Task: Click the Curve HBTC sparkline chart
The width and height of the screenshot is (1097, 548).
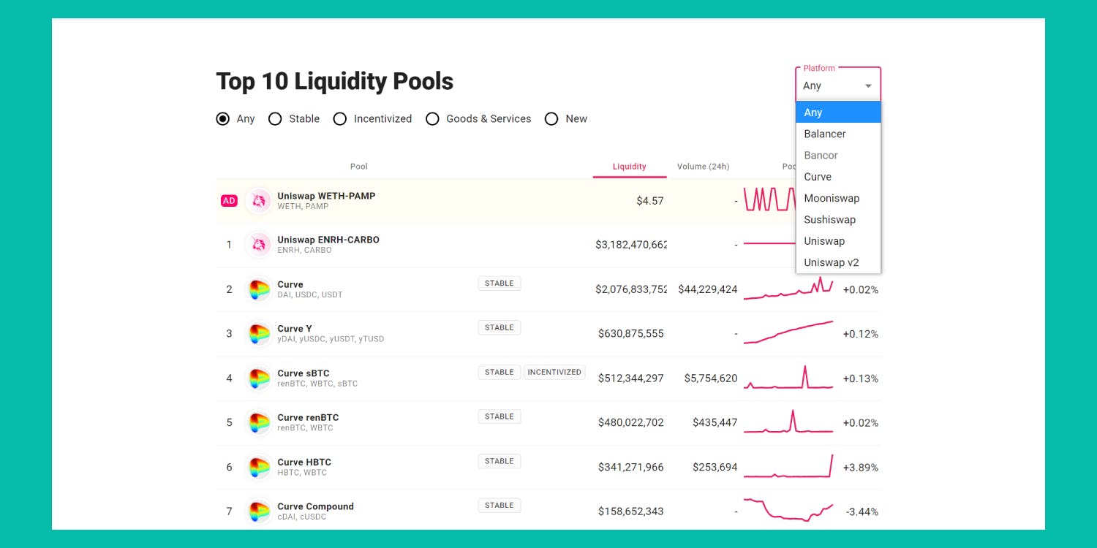Action: pyautogui.click(x=788, y=466)
